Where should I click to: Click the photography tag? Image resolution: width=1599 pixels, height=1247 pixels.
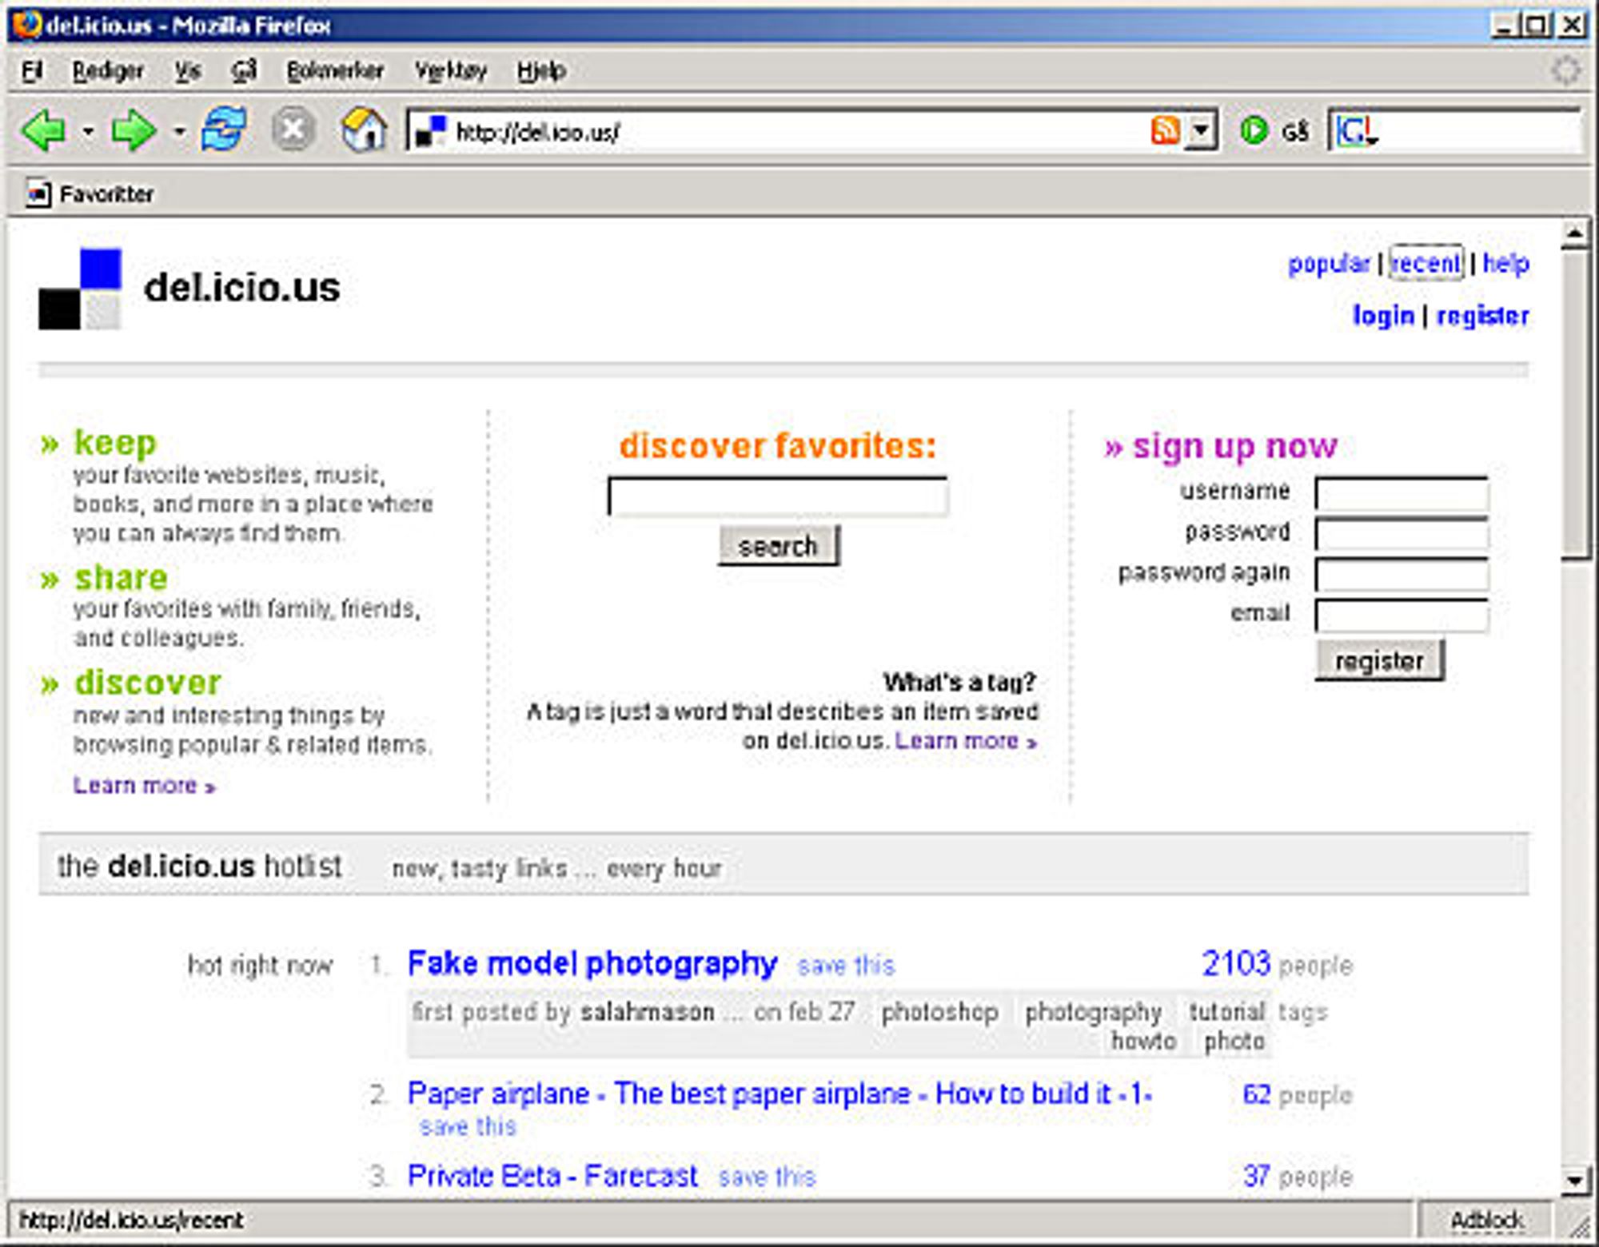pyautogui.click(x=1094, y=1012)
